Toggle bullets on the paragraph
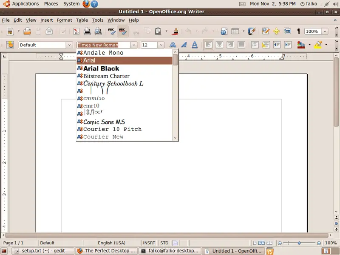 (266, 45)
